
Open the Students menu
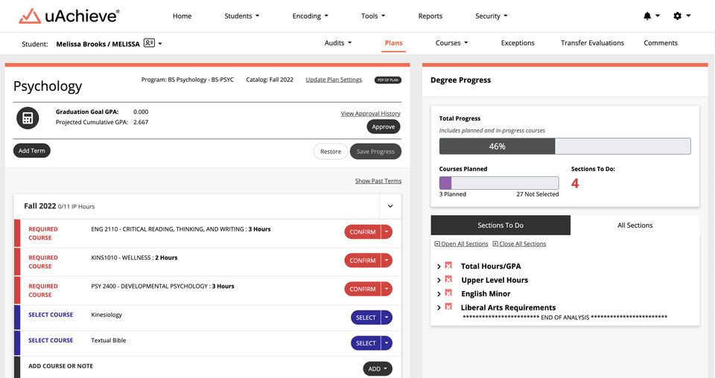[241, 16]
